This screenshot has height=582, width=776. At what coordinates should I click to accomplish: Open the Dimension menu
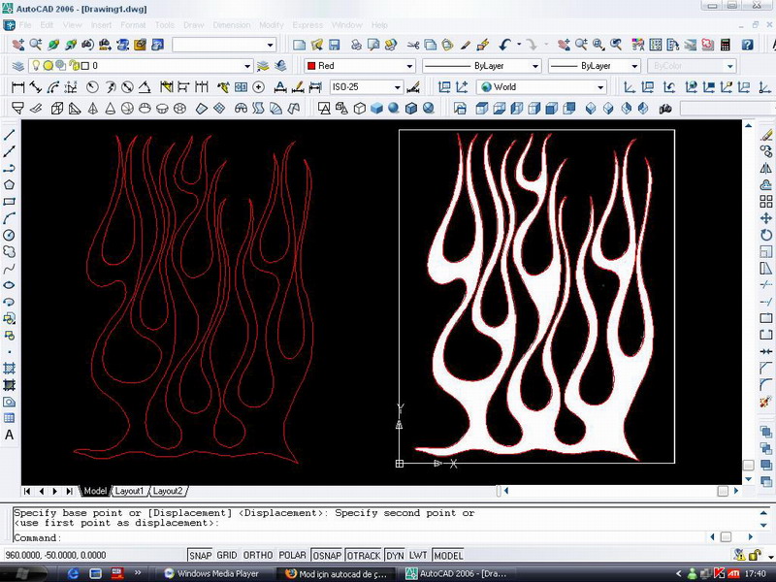(x=232, y=25)
